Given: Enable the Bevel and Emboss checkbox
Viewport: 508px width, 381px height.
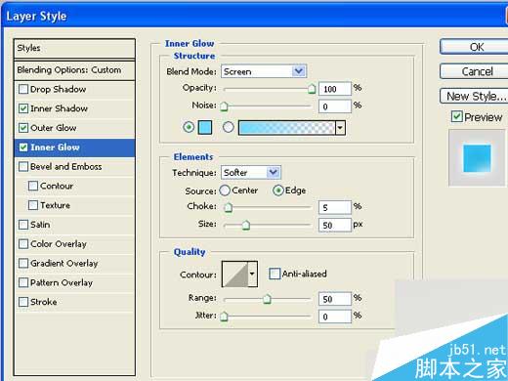Looking at the screenshot, I should pos(23,166).
